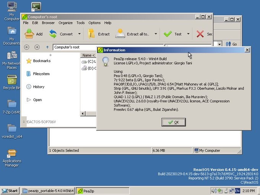Open Applications Manager desktop icon
260x195 pixels.
(12, 158)
